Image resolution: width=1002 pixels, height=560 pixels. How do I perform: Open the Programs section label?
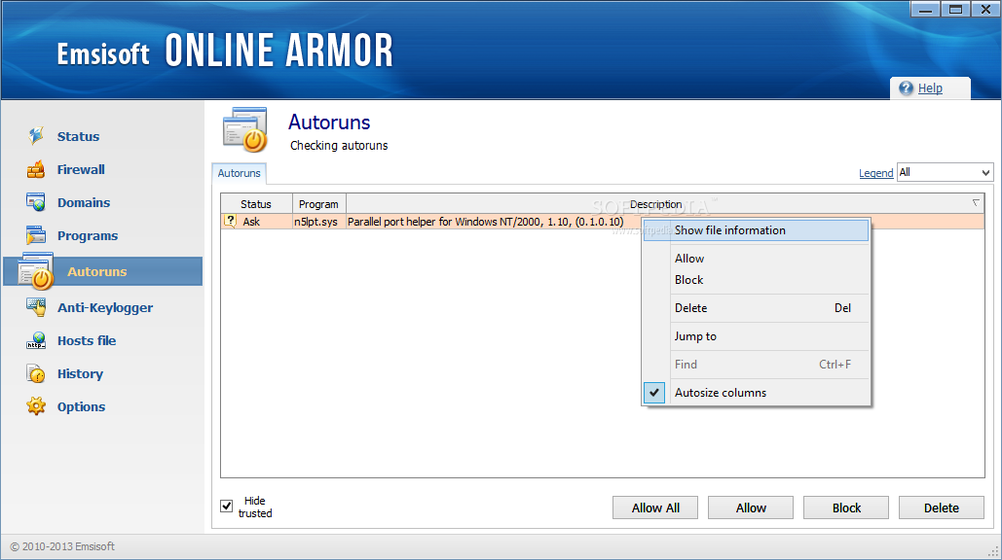(x=88, y=235)
